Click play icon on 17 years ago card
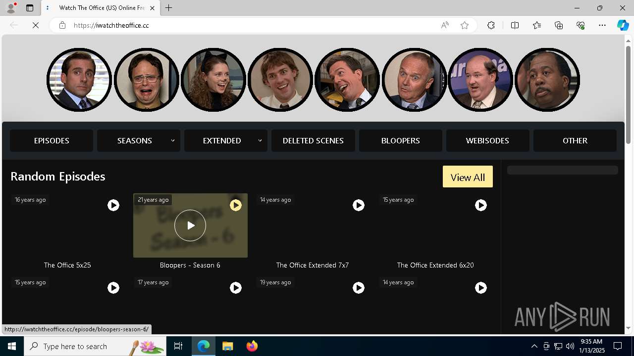Viewport: 634px width, 356px height. tap(236, 288)
